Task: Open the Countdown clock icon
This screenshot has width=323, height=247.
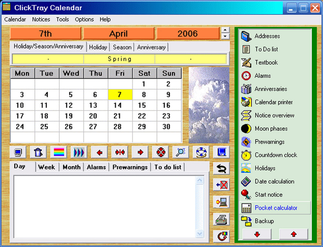Action: coord(246,155)
